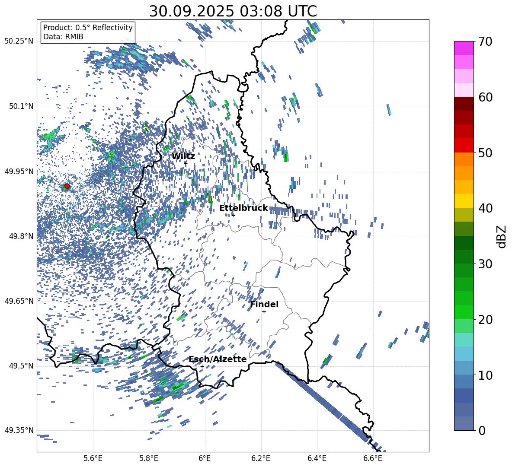Click the yellow colorbar segment above 40
512x467 pixels.
[464, 201]
